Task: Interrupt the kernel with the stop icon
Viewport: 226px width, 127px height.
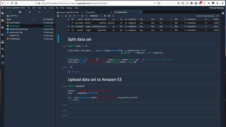Action: [x=82, y=16]
